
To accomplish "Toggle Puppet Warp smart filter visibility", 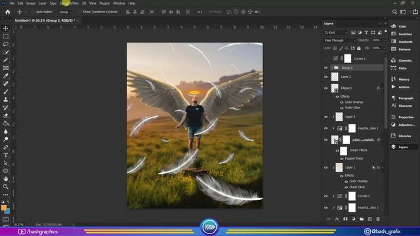I will pos(342,159).
